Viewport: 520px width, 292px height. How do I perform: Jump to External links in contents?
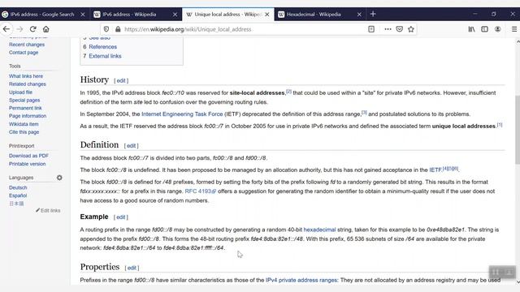(x=105, y=56)
